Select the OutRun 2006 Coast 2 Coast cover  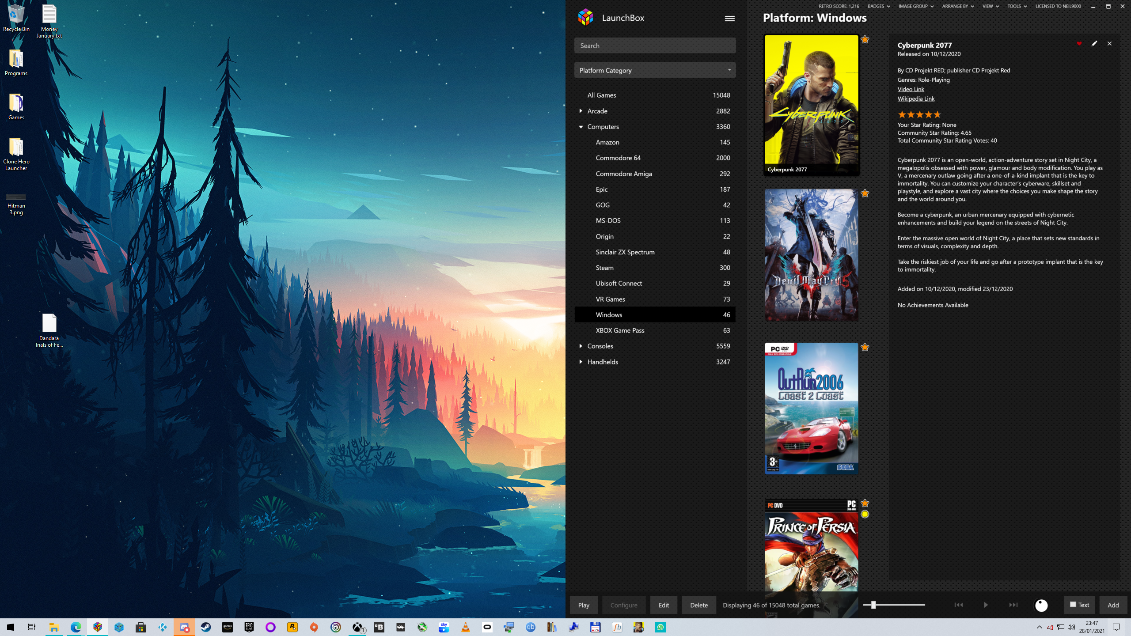click(811, 409)
